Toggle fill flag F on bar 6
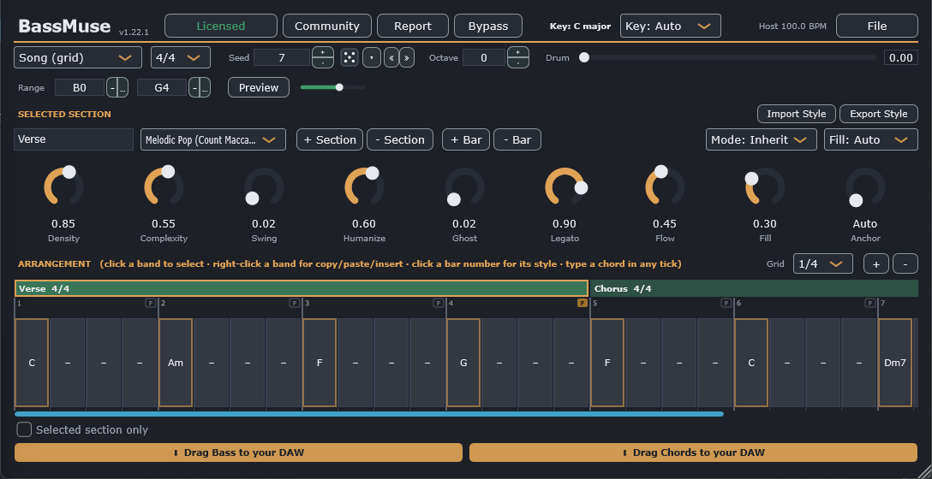 click(x=870, y=303)
